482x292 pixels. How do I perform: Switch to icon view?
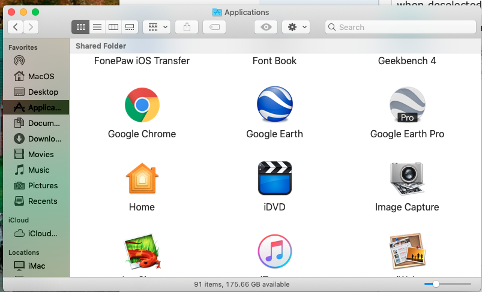(x=80, y=27)
